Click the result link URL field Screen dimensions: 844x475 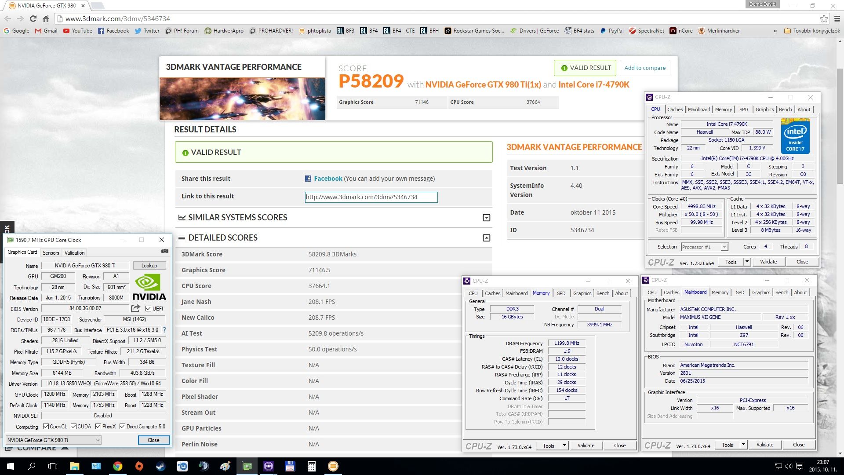pos(371,197)
